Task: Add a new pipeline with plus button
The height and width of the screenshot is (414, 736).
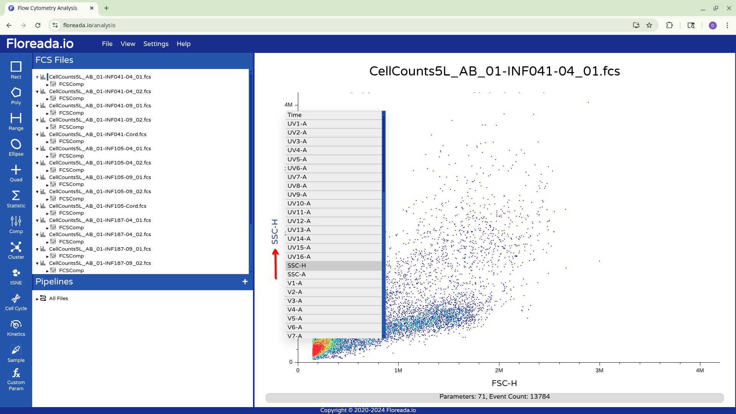Action: (x=245, y=282)
